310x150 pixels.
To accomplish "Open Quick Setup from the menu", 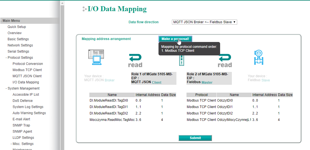I will [17, 27].
